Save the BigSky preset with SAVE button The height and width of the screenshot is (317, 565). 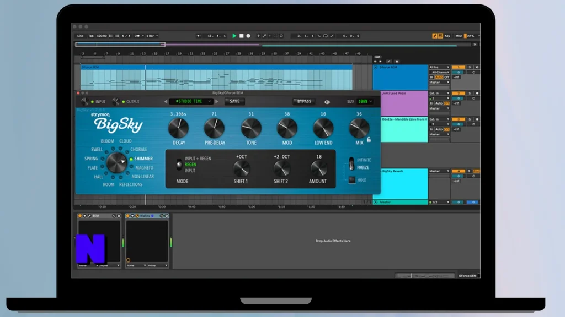[x=234, y=101]
